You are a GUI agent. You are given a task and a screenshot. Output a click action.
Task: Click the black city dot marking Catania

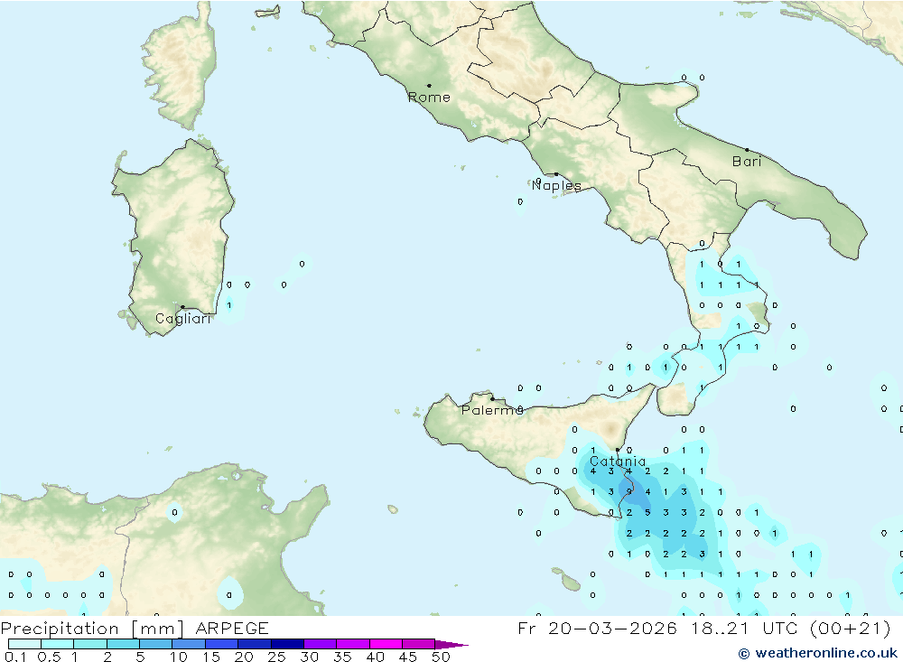click(x=618, y=450)
